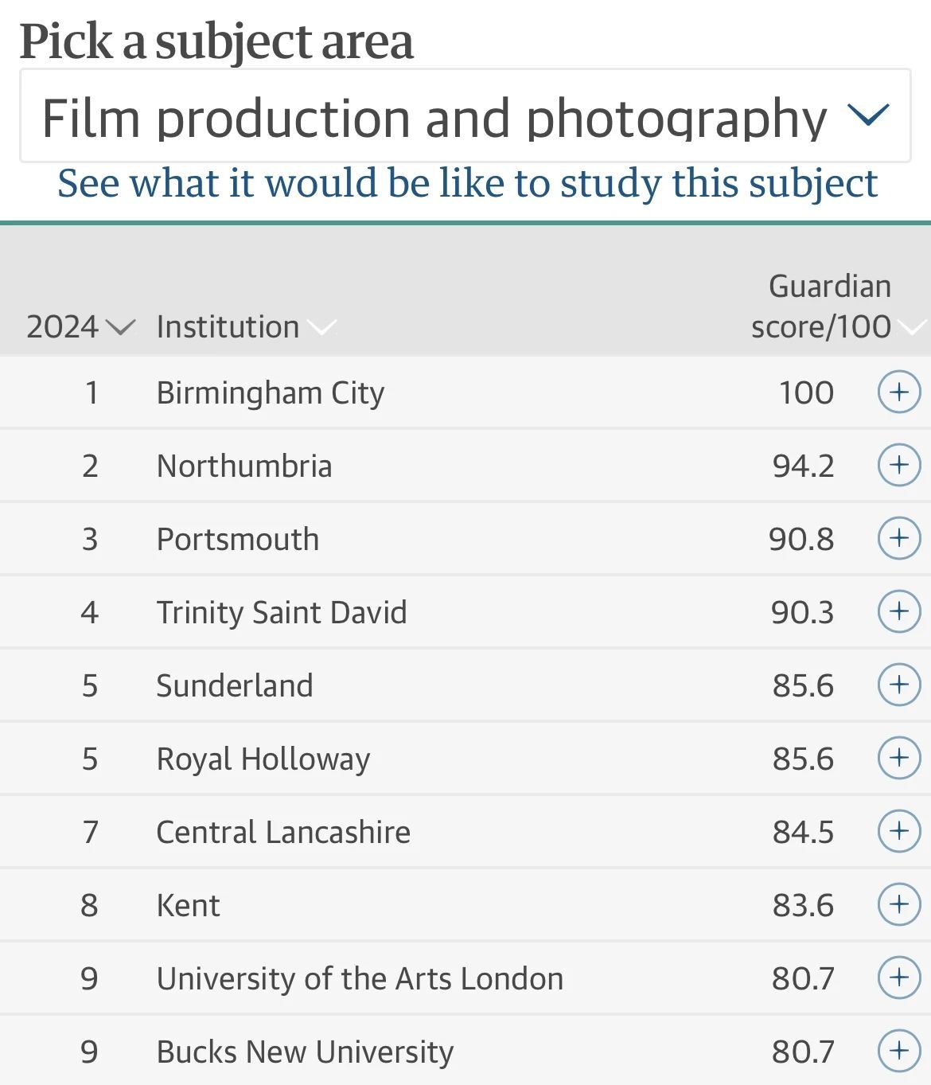
Task: Expand Birmingham City row plus icon
Action: point(899,392)
